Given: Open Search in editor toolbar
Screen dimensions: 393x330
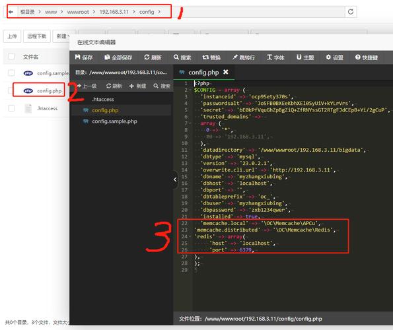Looking at the screenshot, I should pos(182,57).
